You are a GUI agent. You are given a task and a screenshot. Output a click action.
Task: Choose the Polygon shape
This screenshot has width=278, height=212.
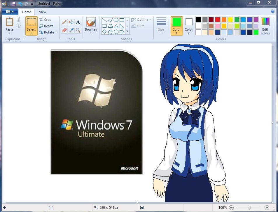point(110,26)
